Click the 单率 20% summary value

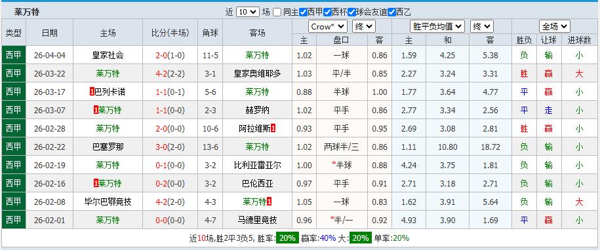point(401,238)
